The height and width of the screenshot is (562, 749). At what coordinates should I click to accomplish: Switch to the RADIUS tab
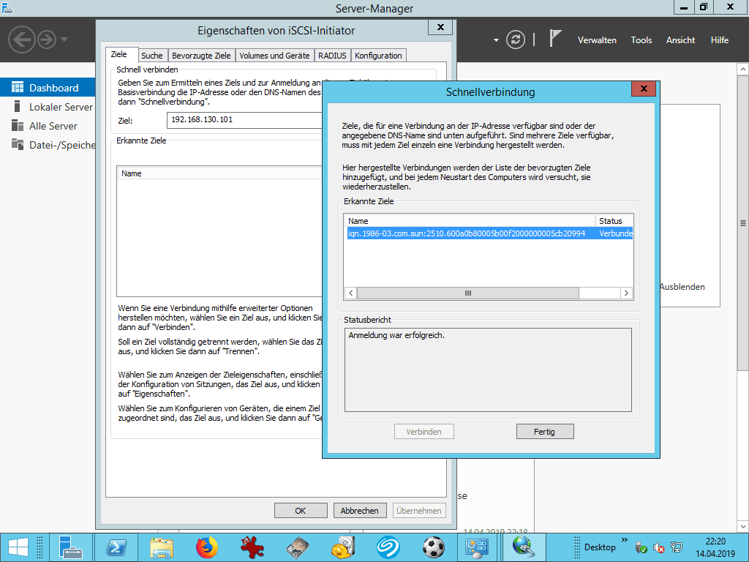tap(332, 56)
